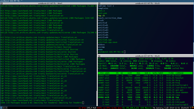Click 'tmp.sh' in the file listing

(x=101, y=16)
